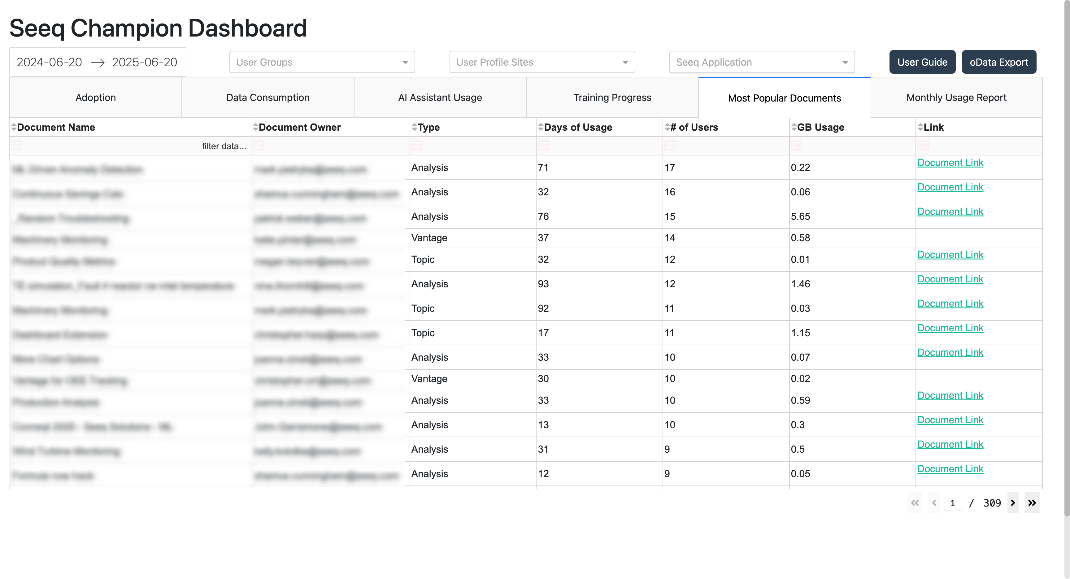Viewport: 1070px width, 579px height.
Task: Toggle case sensitivity in Days of Usage filter
Action: [543, 146]
